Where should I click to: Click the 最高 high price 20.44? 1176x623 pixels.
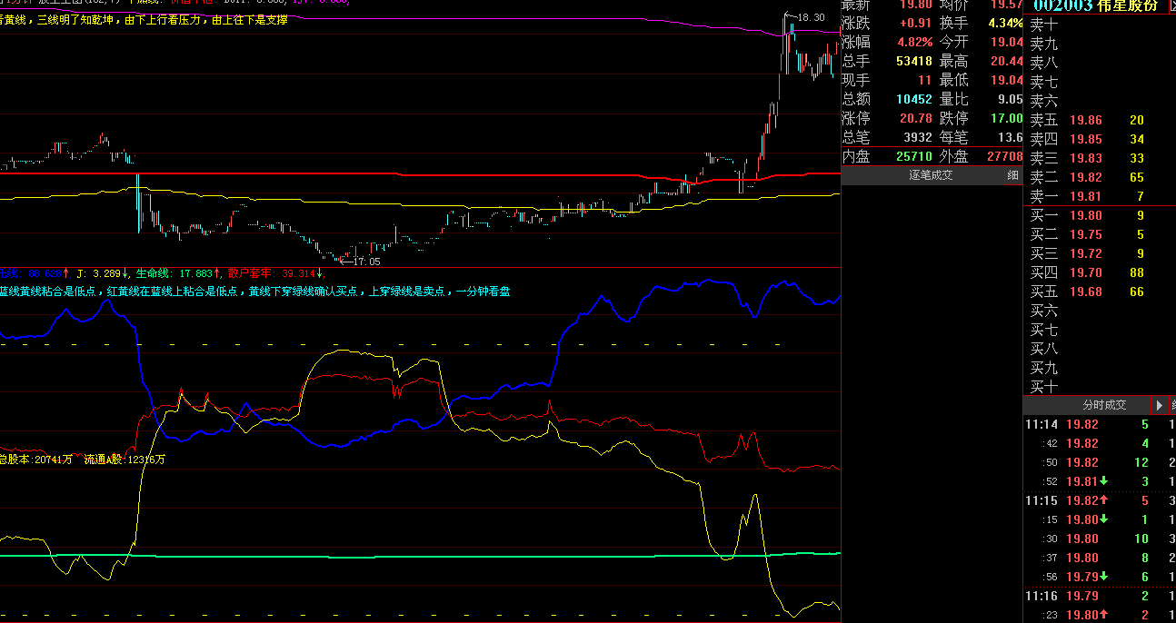pos(1007,61)
